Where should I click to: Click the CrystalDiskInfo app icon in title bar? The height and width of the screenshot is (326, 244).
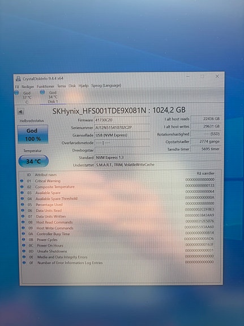(19, 79)
